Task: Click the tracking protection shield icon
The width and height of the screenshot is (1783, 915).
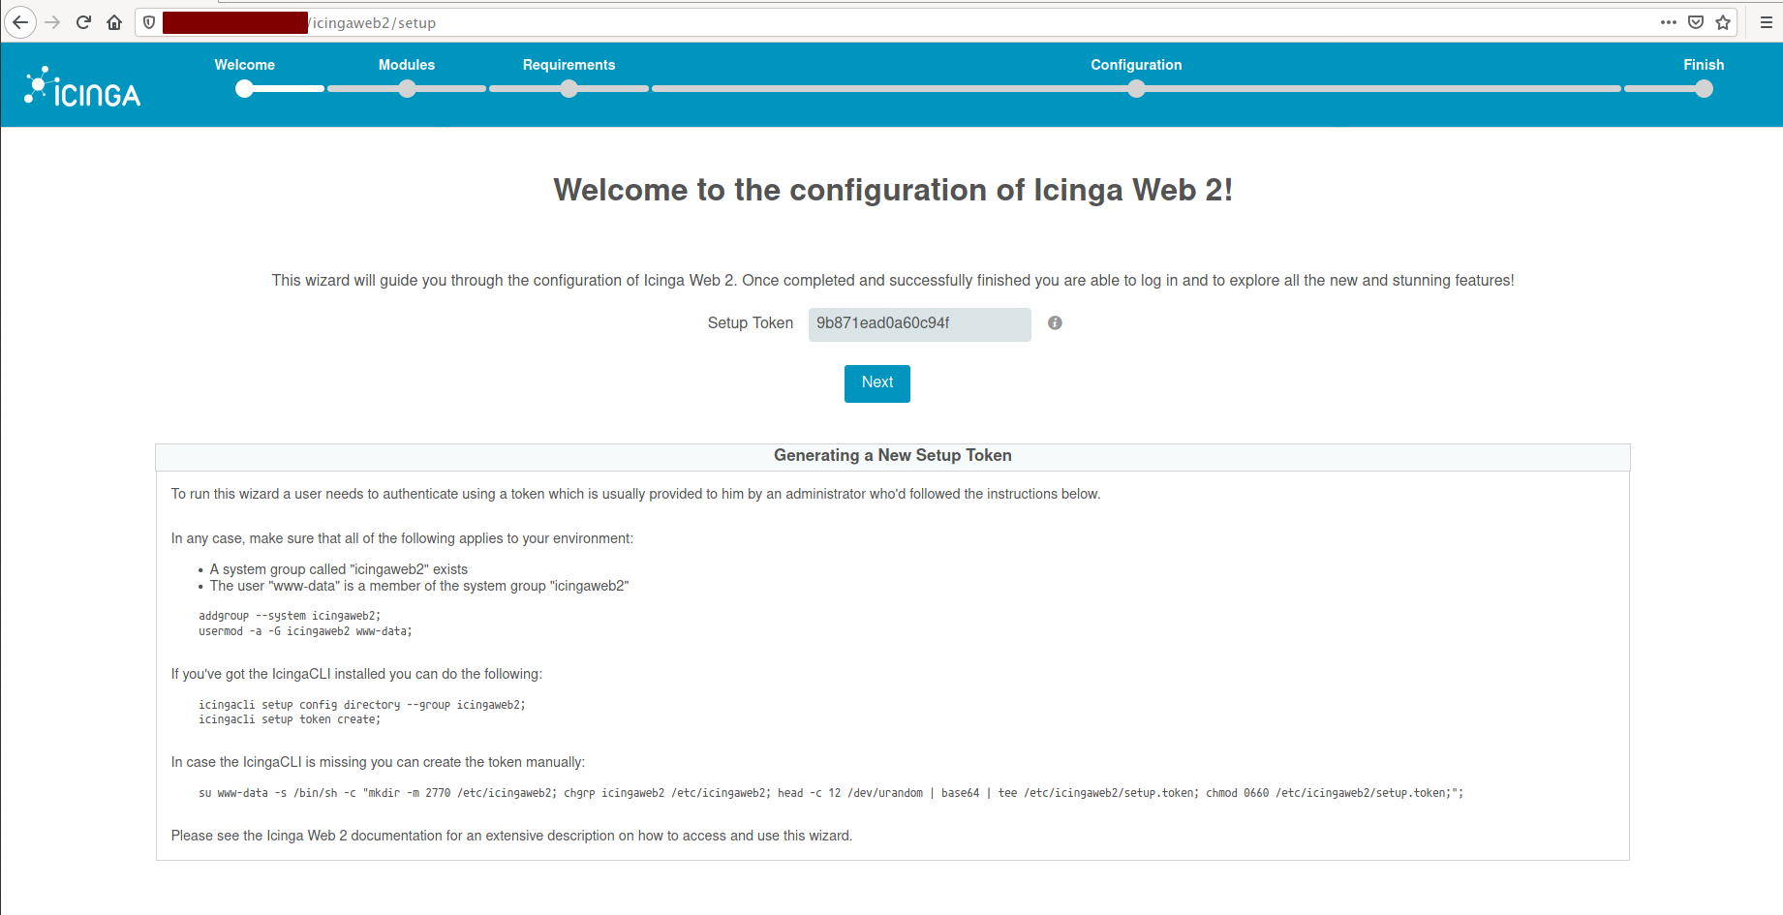Action: [x=149, y=22]
